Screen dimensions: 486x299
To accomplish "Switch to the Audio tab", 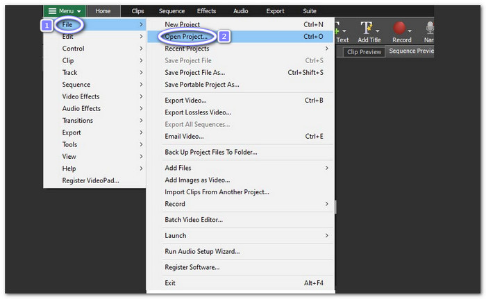I will pyautogui.click(x=240, y=11).
